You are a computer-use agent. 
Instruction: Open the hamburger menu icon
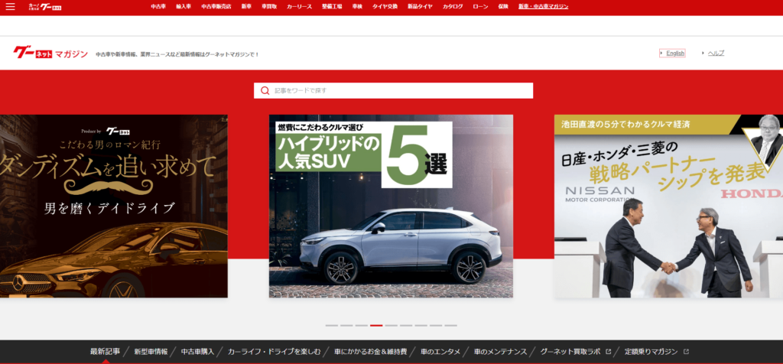tap(10, 6)
